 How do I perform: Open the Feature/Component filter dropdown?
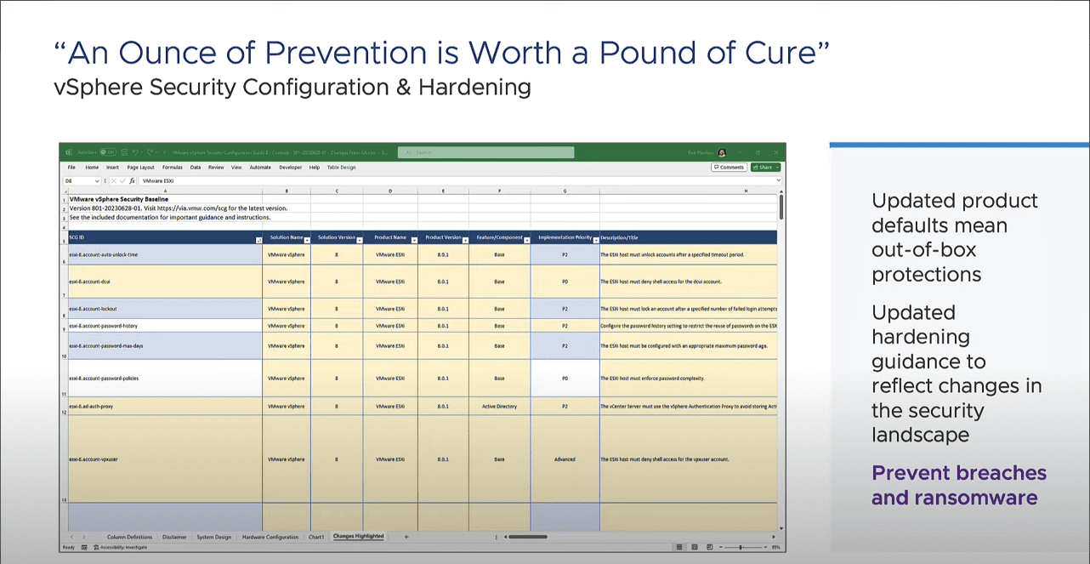tap(526, 241)
